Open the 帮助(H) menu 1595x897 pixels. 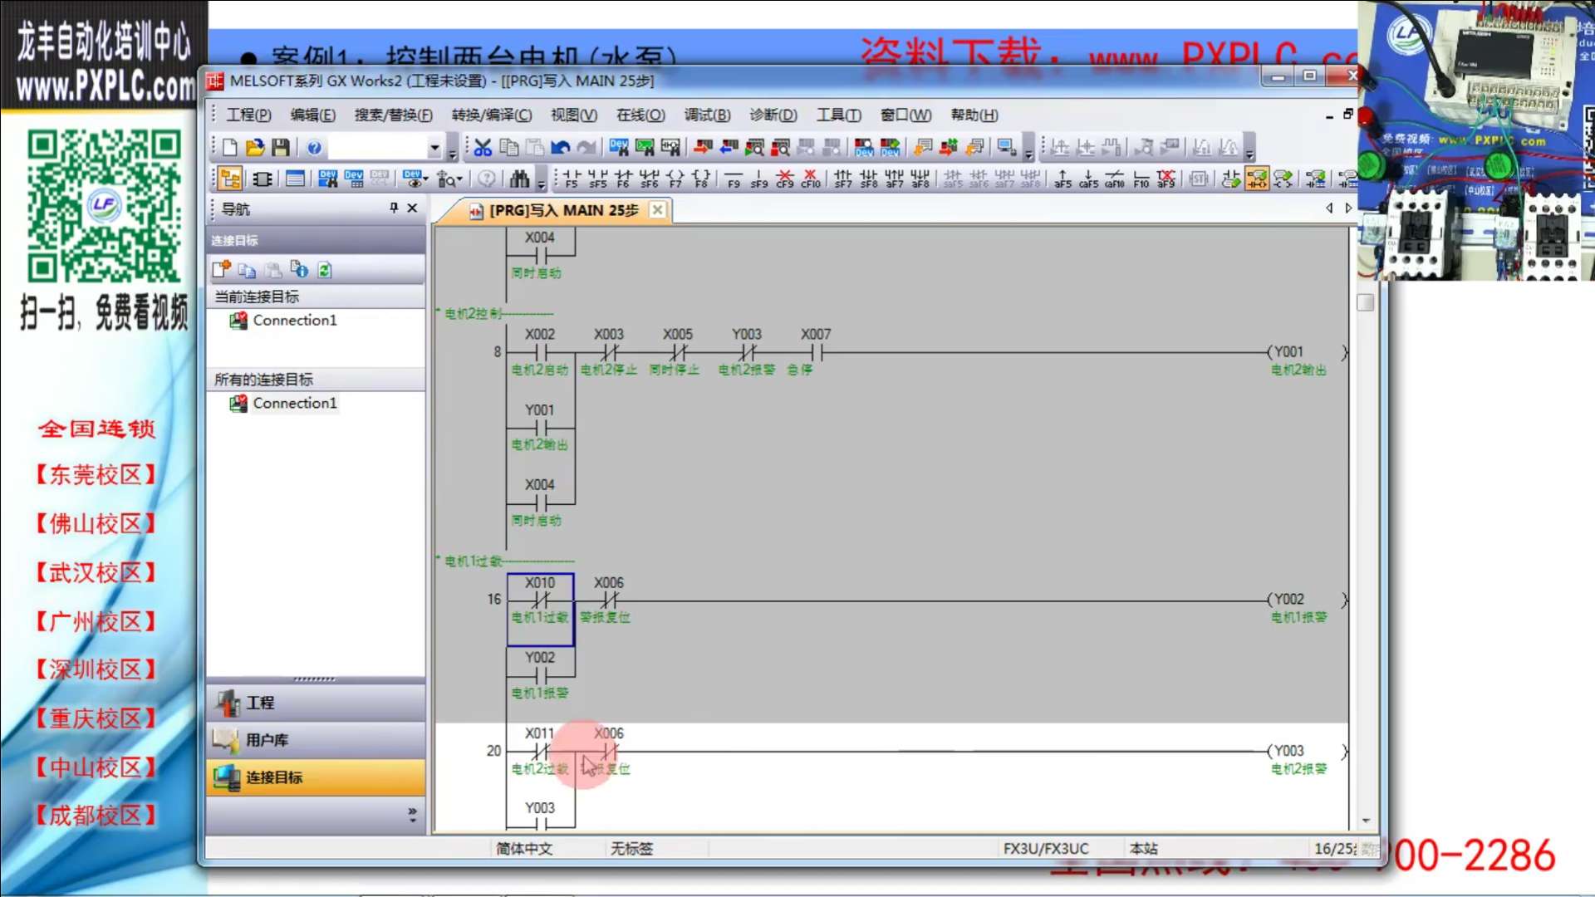click(x=974, y=115)
